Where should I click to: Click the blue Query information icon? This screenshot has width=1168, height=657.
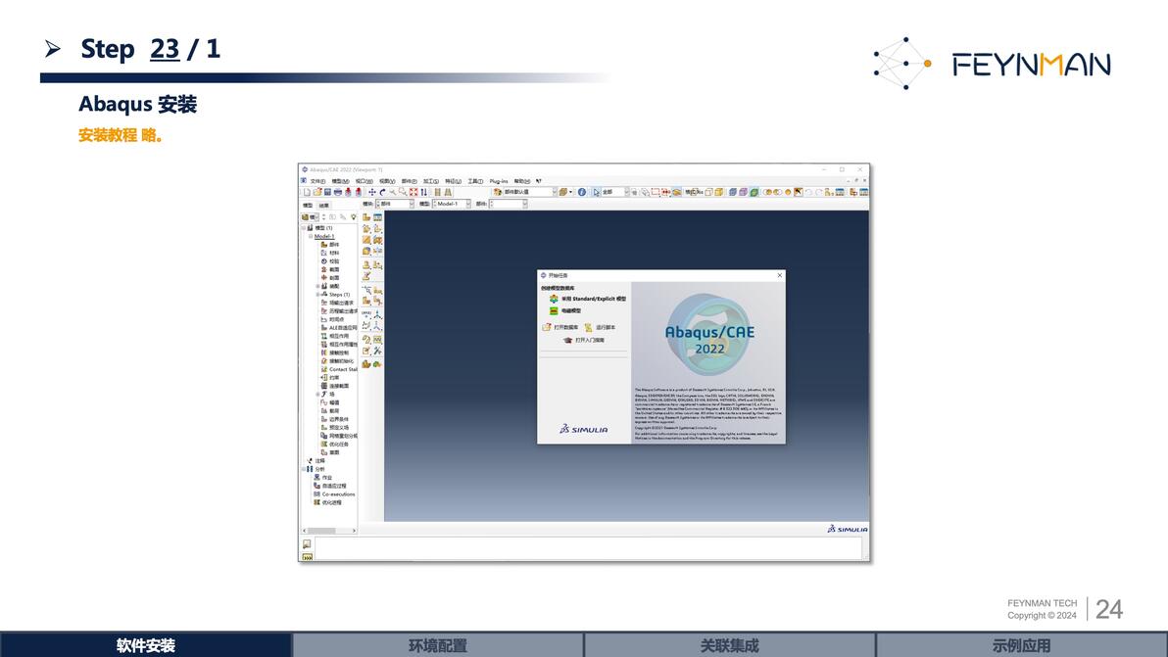(x=582, y=192)
